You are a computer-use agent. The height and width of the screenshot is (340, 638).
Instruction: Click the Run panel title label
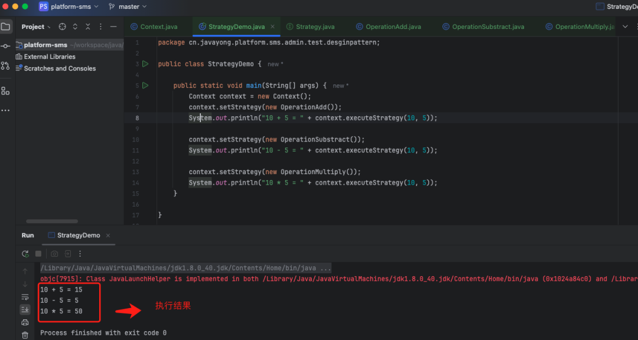click(28, 236)
